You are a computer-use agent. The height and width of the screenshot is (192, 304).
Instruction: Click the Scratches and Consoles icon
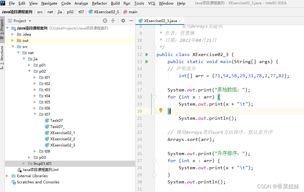14,182
